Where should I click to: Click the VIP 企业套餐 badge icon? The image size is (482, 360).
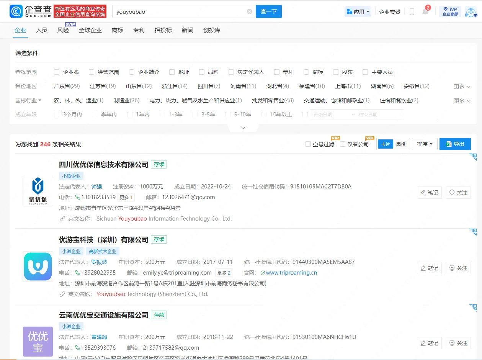tap(450, 11)
